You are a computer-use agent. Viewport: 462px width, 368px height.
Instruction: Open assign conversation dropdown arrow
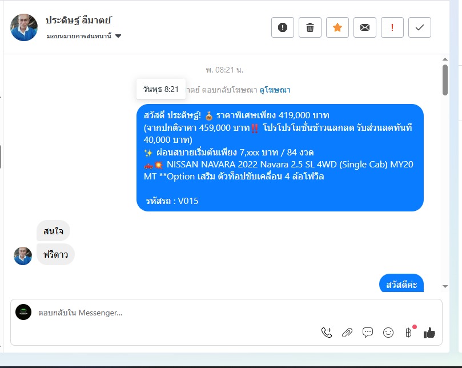118,36
